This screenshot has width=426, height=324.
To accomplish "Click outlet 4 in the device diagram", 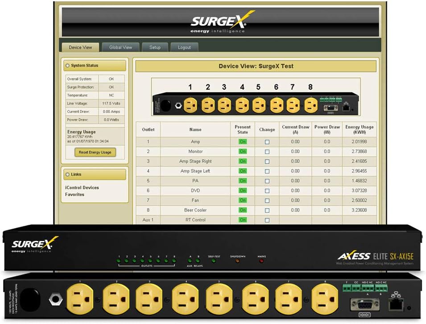I will coord(242,105).
